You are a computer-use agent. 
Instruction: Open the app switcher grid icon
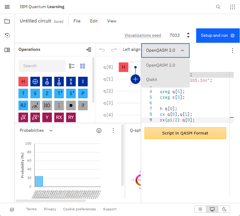coord(232,7)
